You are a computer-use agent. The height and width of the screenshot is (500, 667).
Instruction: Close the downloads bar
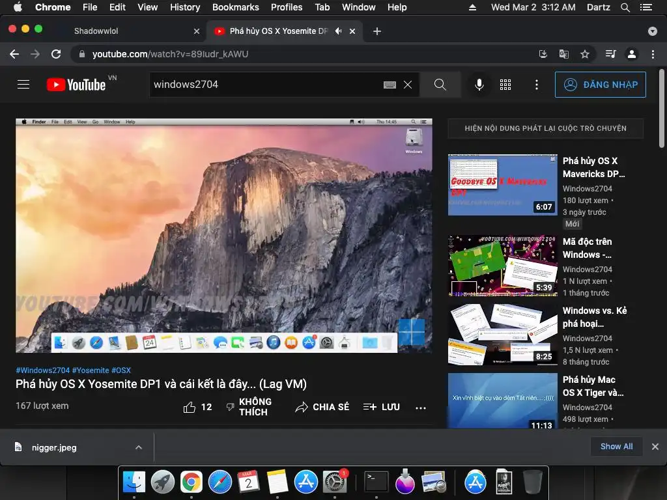(655, 447)
